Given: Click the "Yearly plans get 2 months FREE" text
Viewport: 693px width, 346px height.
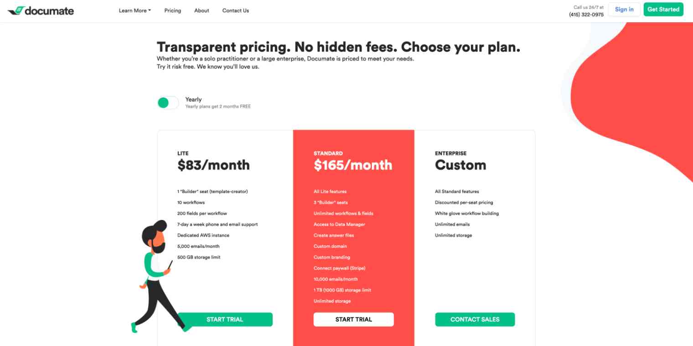Looking at the screenshot, I should (217, 107).
